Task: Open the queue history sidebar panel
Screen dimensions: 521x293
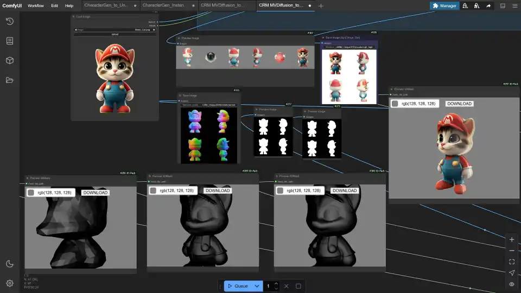Action: [x=10, y=21]
